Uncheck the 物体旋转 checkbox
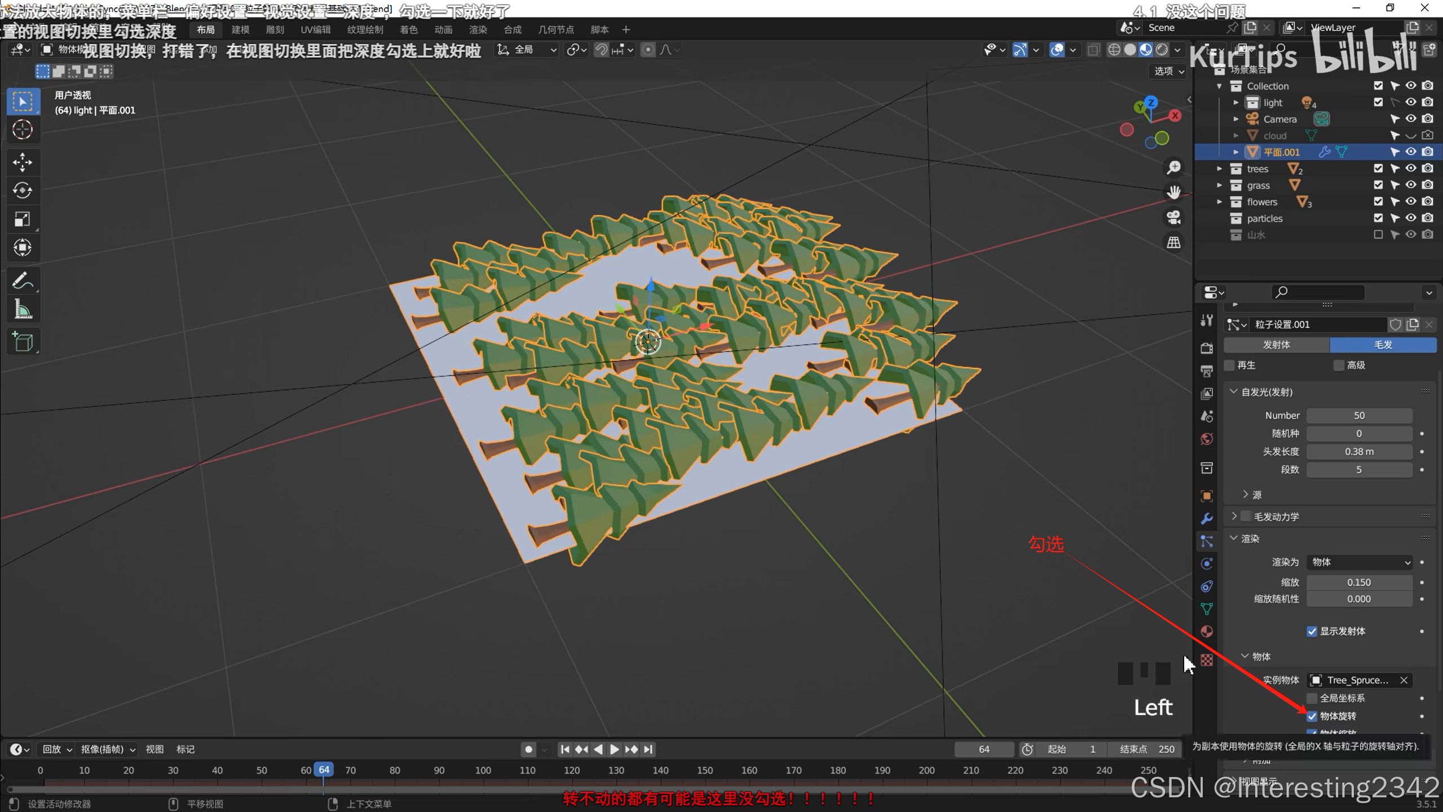Screen dimensions: 1443x812 pos(1312,716)
